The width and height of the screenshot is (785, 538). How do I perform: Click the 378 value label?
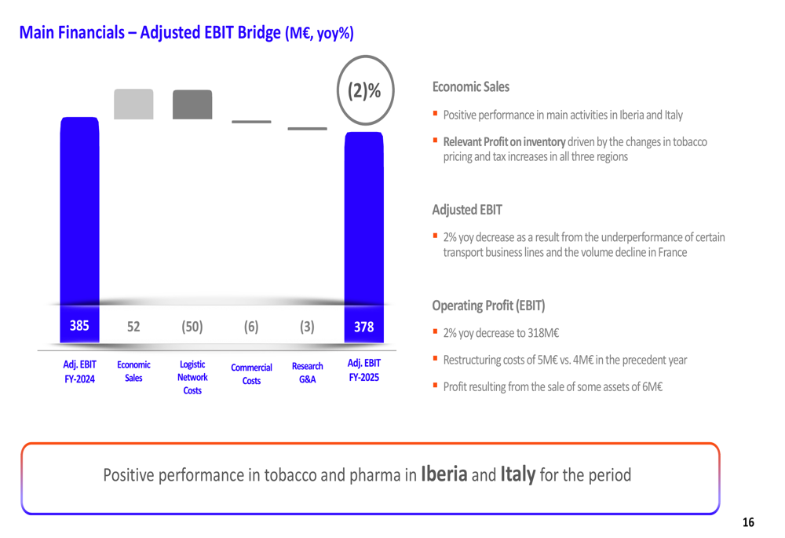tap(364, 327)
